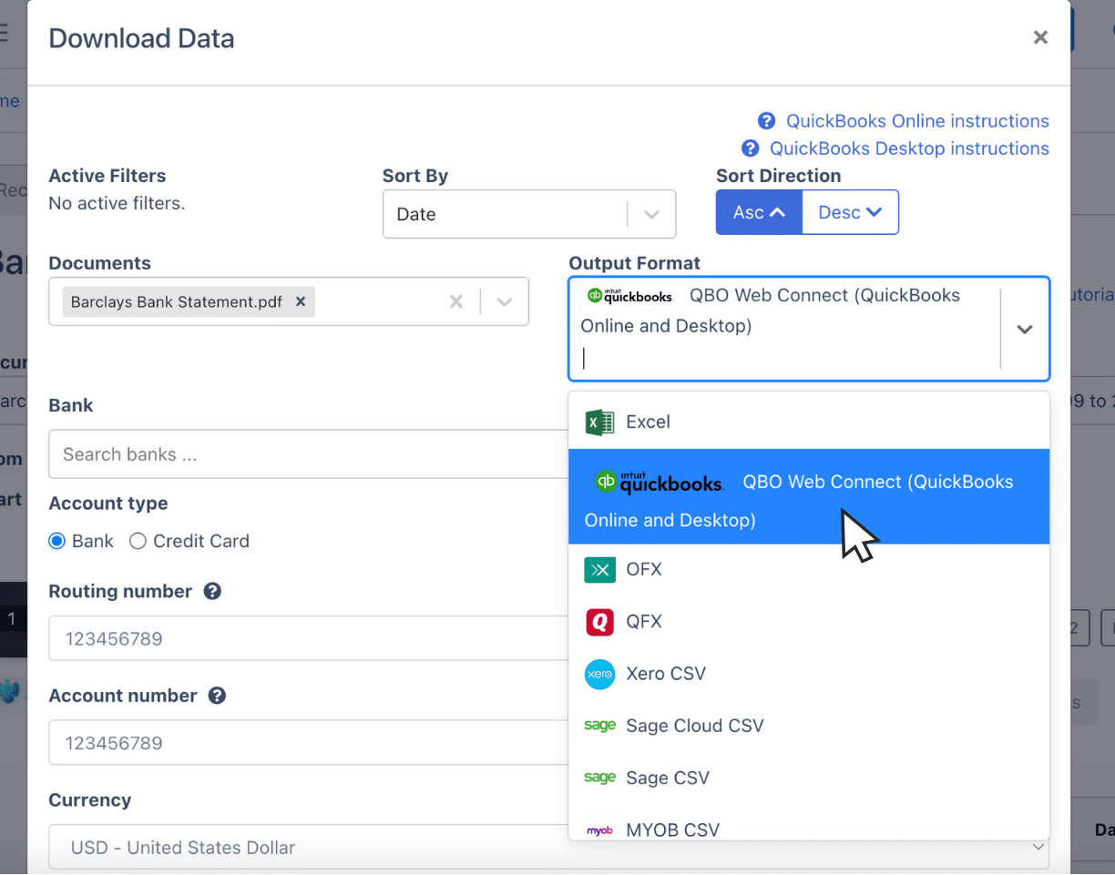Screen dimensions: 1115x875
Task: Clear all selected documents
Action: click(x=456, y=301)
